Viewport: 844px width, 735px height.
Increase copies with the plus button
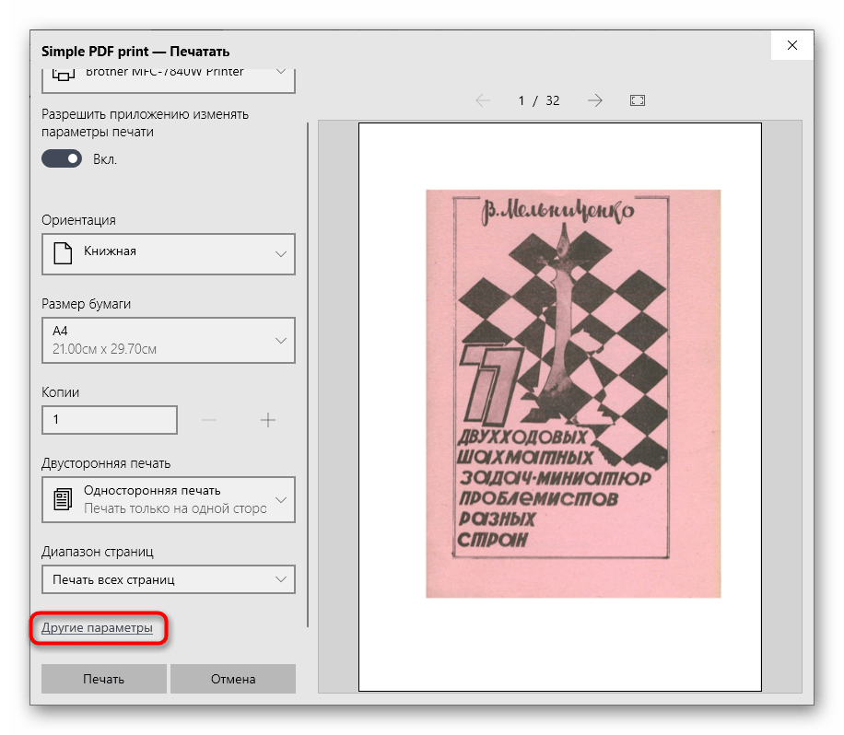tap(268, 420)
